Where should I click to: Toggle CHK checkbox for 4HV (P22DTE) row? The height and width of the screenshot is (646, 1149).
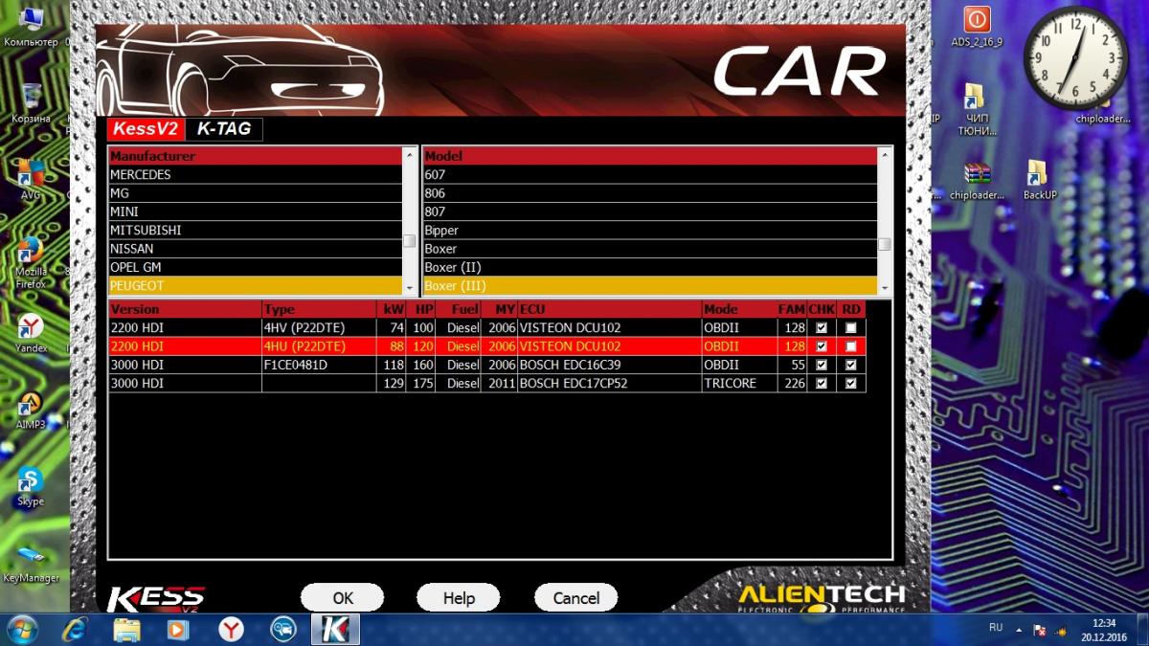pyautogui.click(x=822, y=328)
